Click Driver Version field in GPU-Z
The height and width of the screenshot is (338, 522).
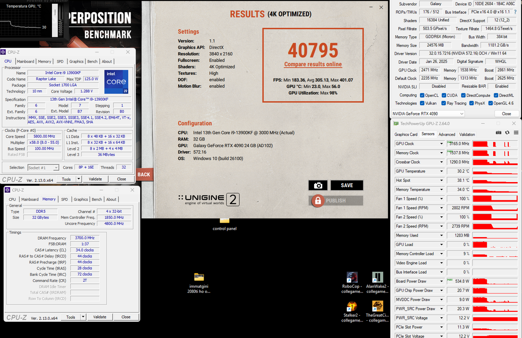click(x=468, y=54)
